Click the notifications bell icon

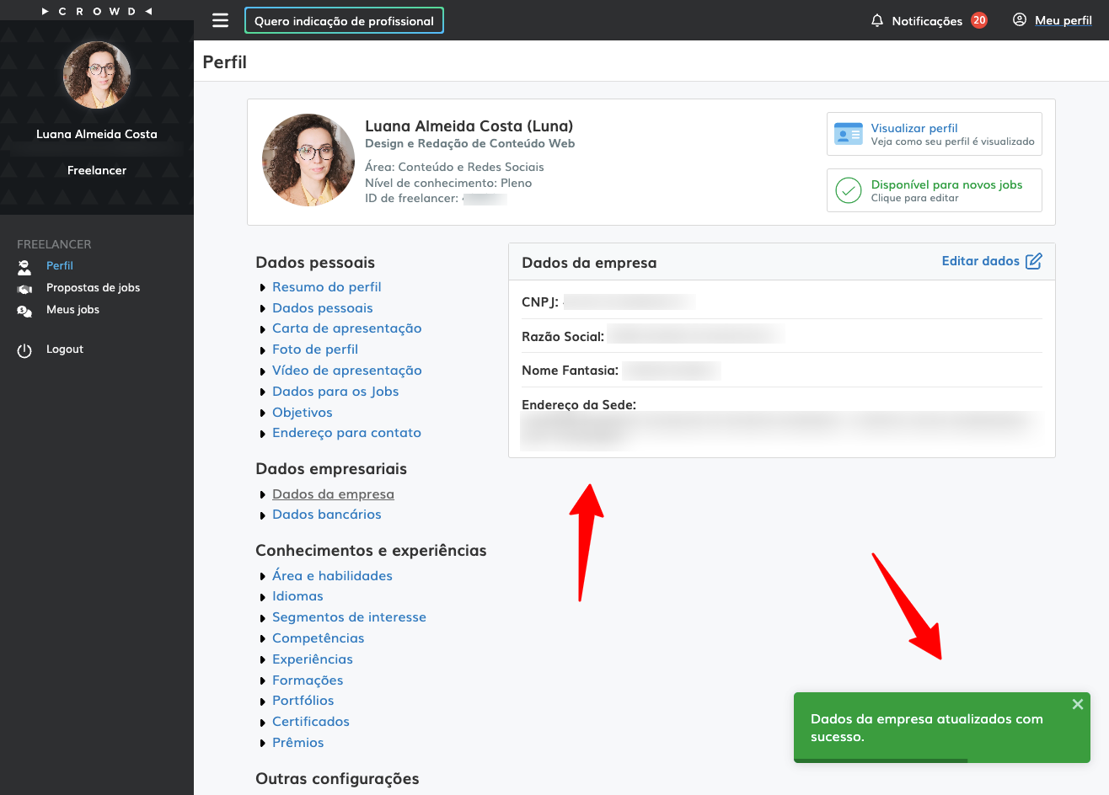tap(877, 20)
